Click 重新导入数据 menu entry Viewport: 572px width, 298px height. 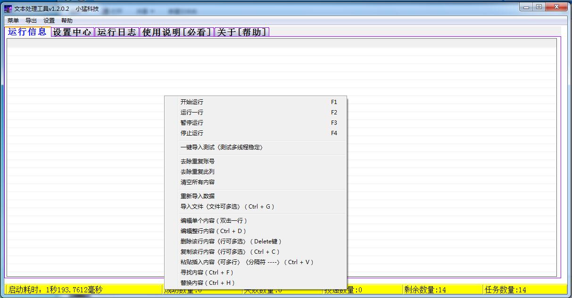point(255,196)
